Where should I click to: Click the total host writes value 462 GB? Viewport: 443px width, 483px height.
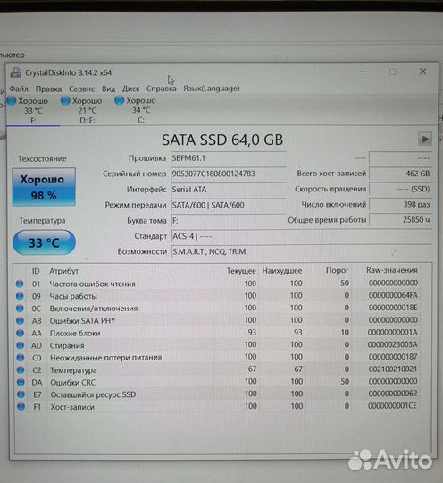pos(400,174)
